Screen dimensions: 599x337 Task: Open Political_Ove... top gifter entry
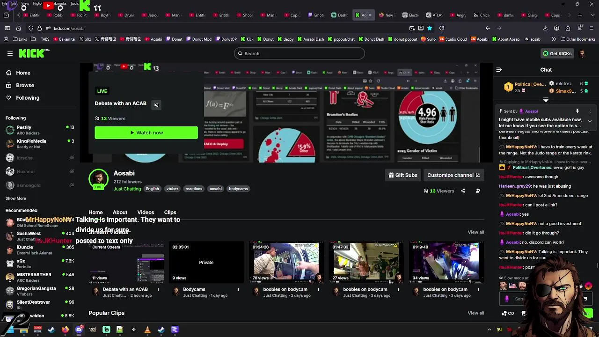click(x=525, y=87)
